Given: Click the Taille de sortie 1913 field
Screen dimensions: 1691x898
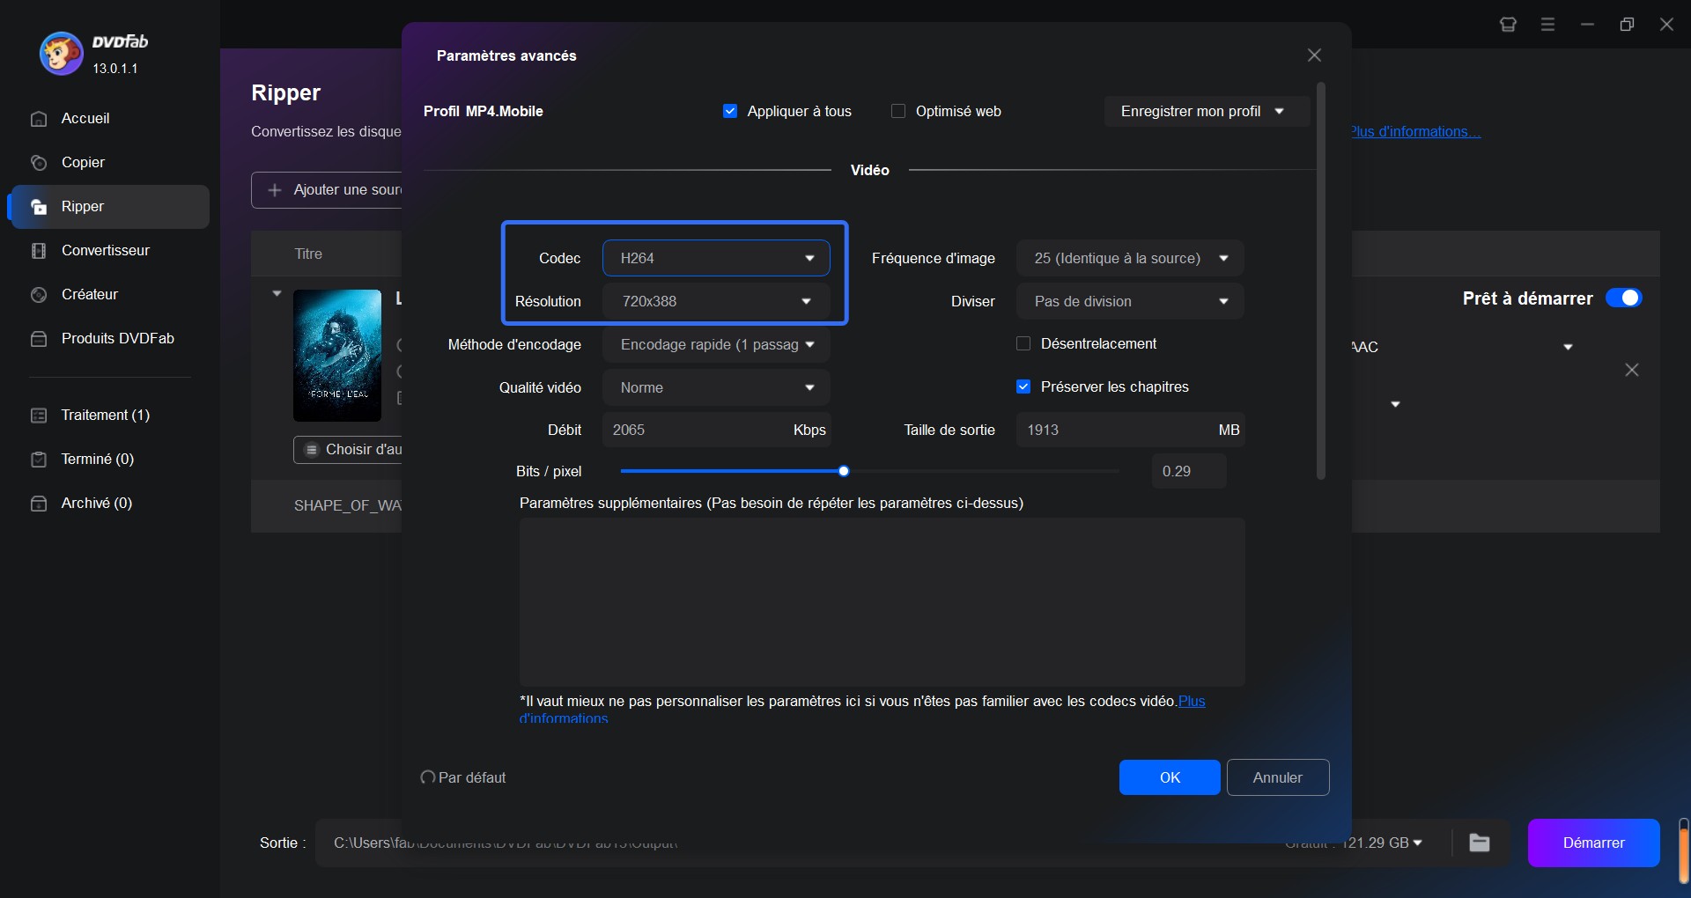Looking at the screenshot, I should (1130, 430).
